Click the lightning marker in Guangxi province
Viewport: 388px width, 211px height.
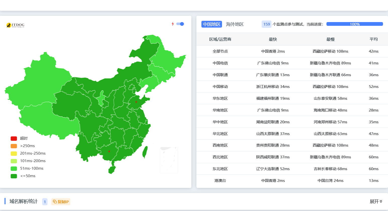(109, 151)
